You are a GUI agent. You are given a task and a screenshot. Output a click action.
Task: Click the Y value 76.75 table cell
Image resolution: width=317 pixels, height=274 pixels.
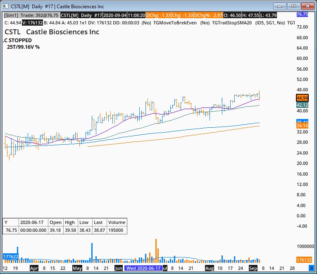pos(11,230)
